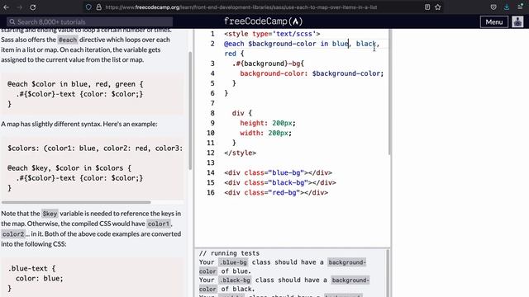Open the freeCodeCamp Menu button
529x297 pixels.
click(494, 22)
